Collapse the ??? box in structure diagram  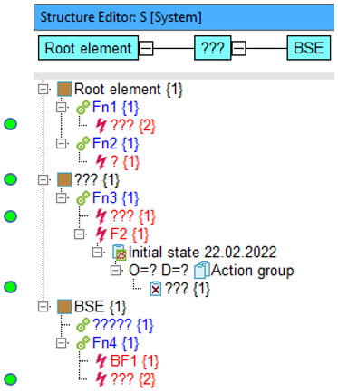(239, 48)
